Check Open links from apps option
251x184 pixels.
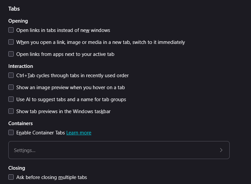(11, 54)
